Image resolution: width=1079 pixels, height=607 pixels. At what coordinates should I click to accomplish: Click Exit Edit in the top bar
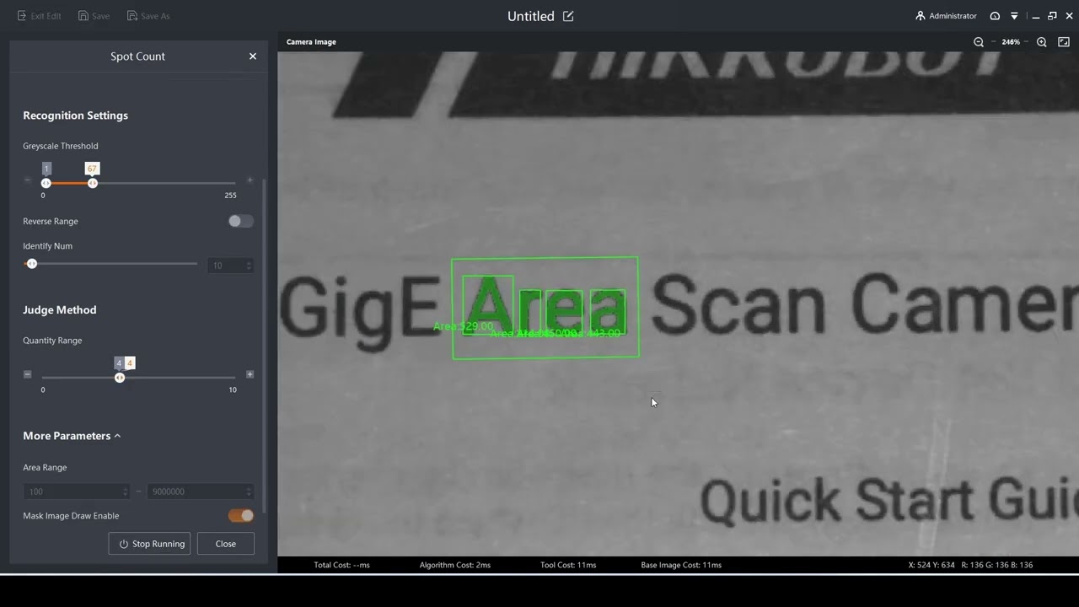coord(40,16)
